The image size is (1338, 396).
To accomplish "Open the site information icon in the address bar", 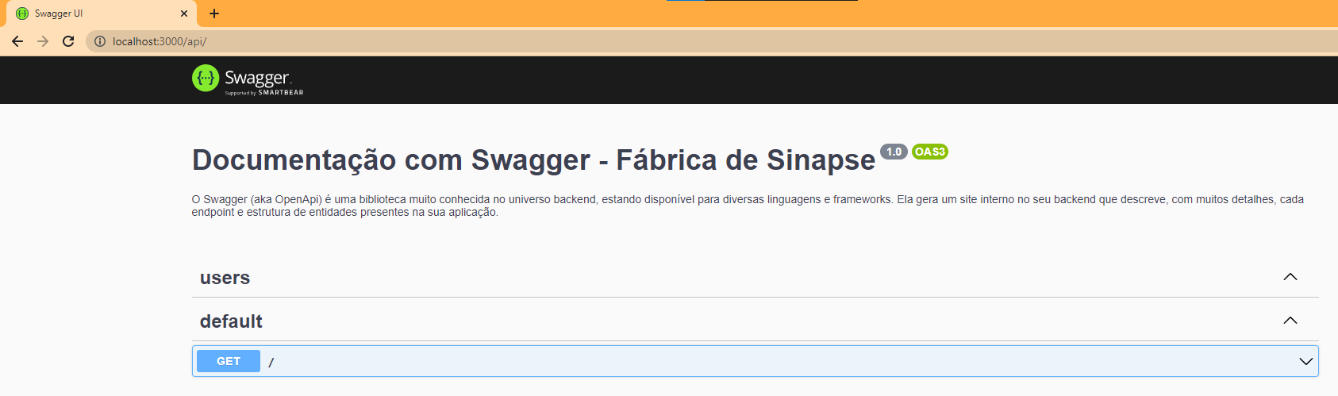I will point(100,41).
